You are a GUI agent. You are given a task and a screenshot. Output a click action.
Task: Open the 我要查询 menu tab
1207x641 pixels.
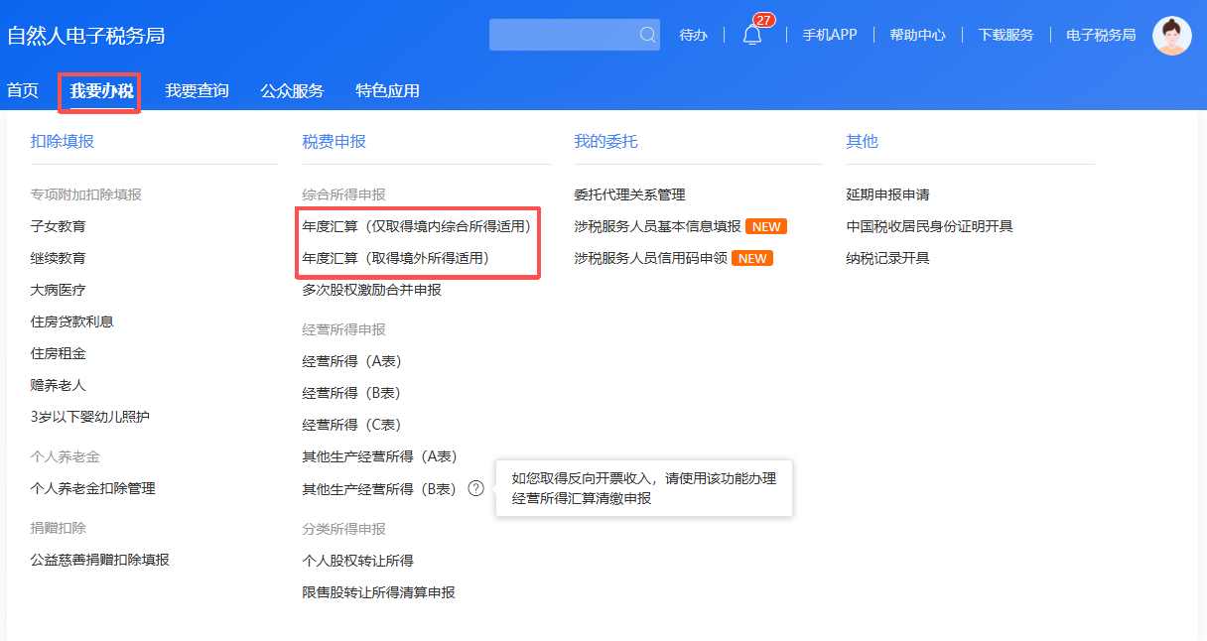click(x=197, y=91)
